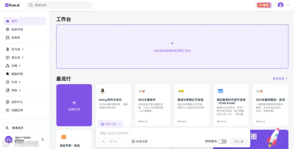Open the SEO文章助手 card title
Screen dimensions: 294x149
pyautogui.click(x=147, y=100)
